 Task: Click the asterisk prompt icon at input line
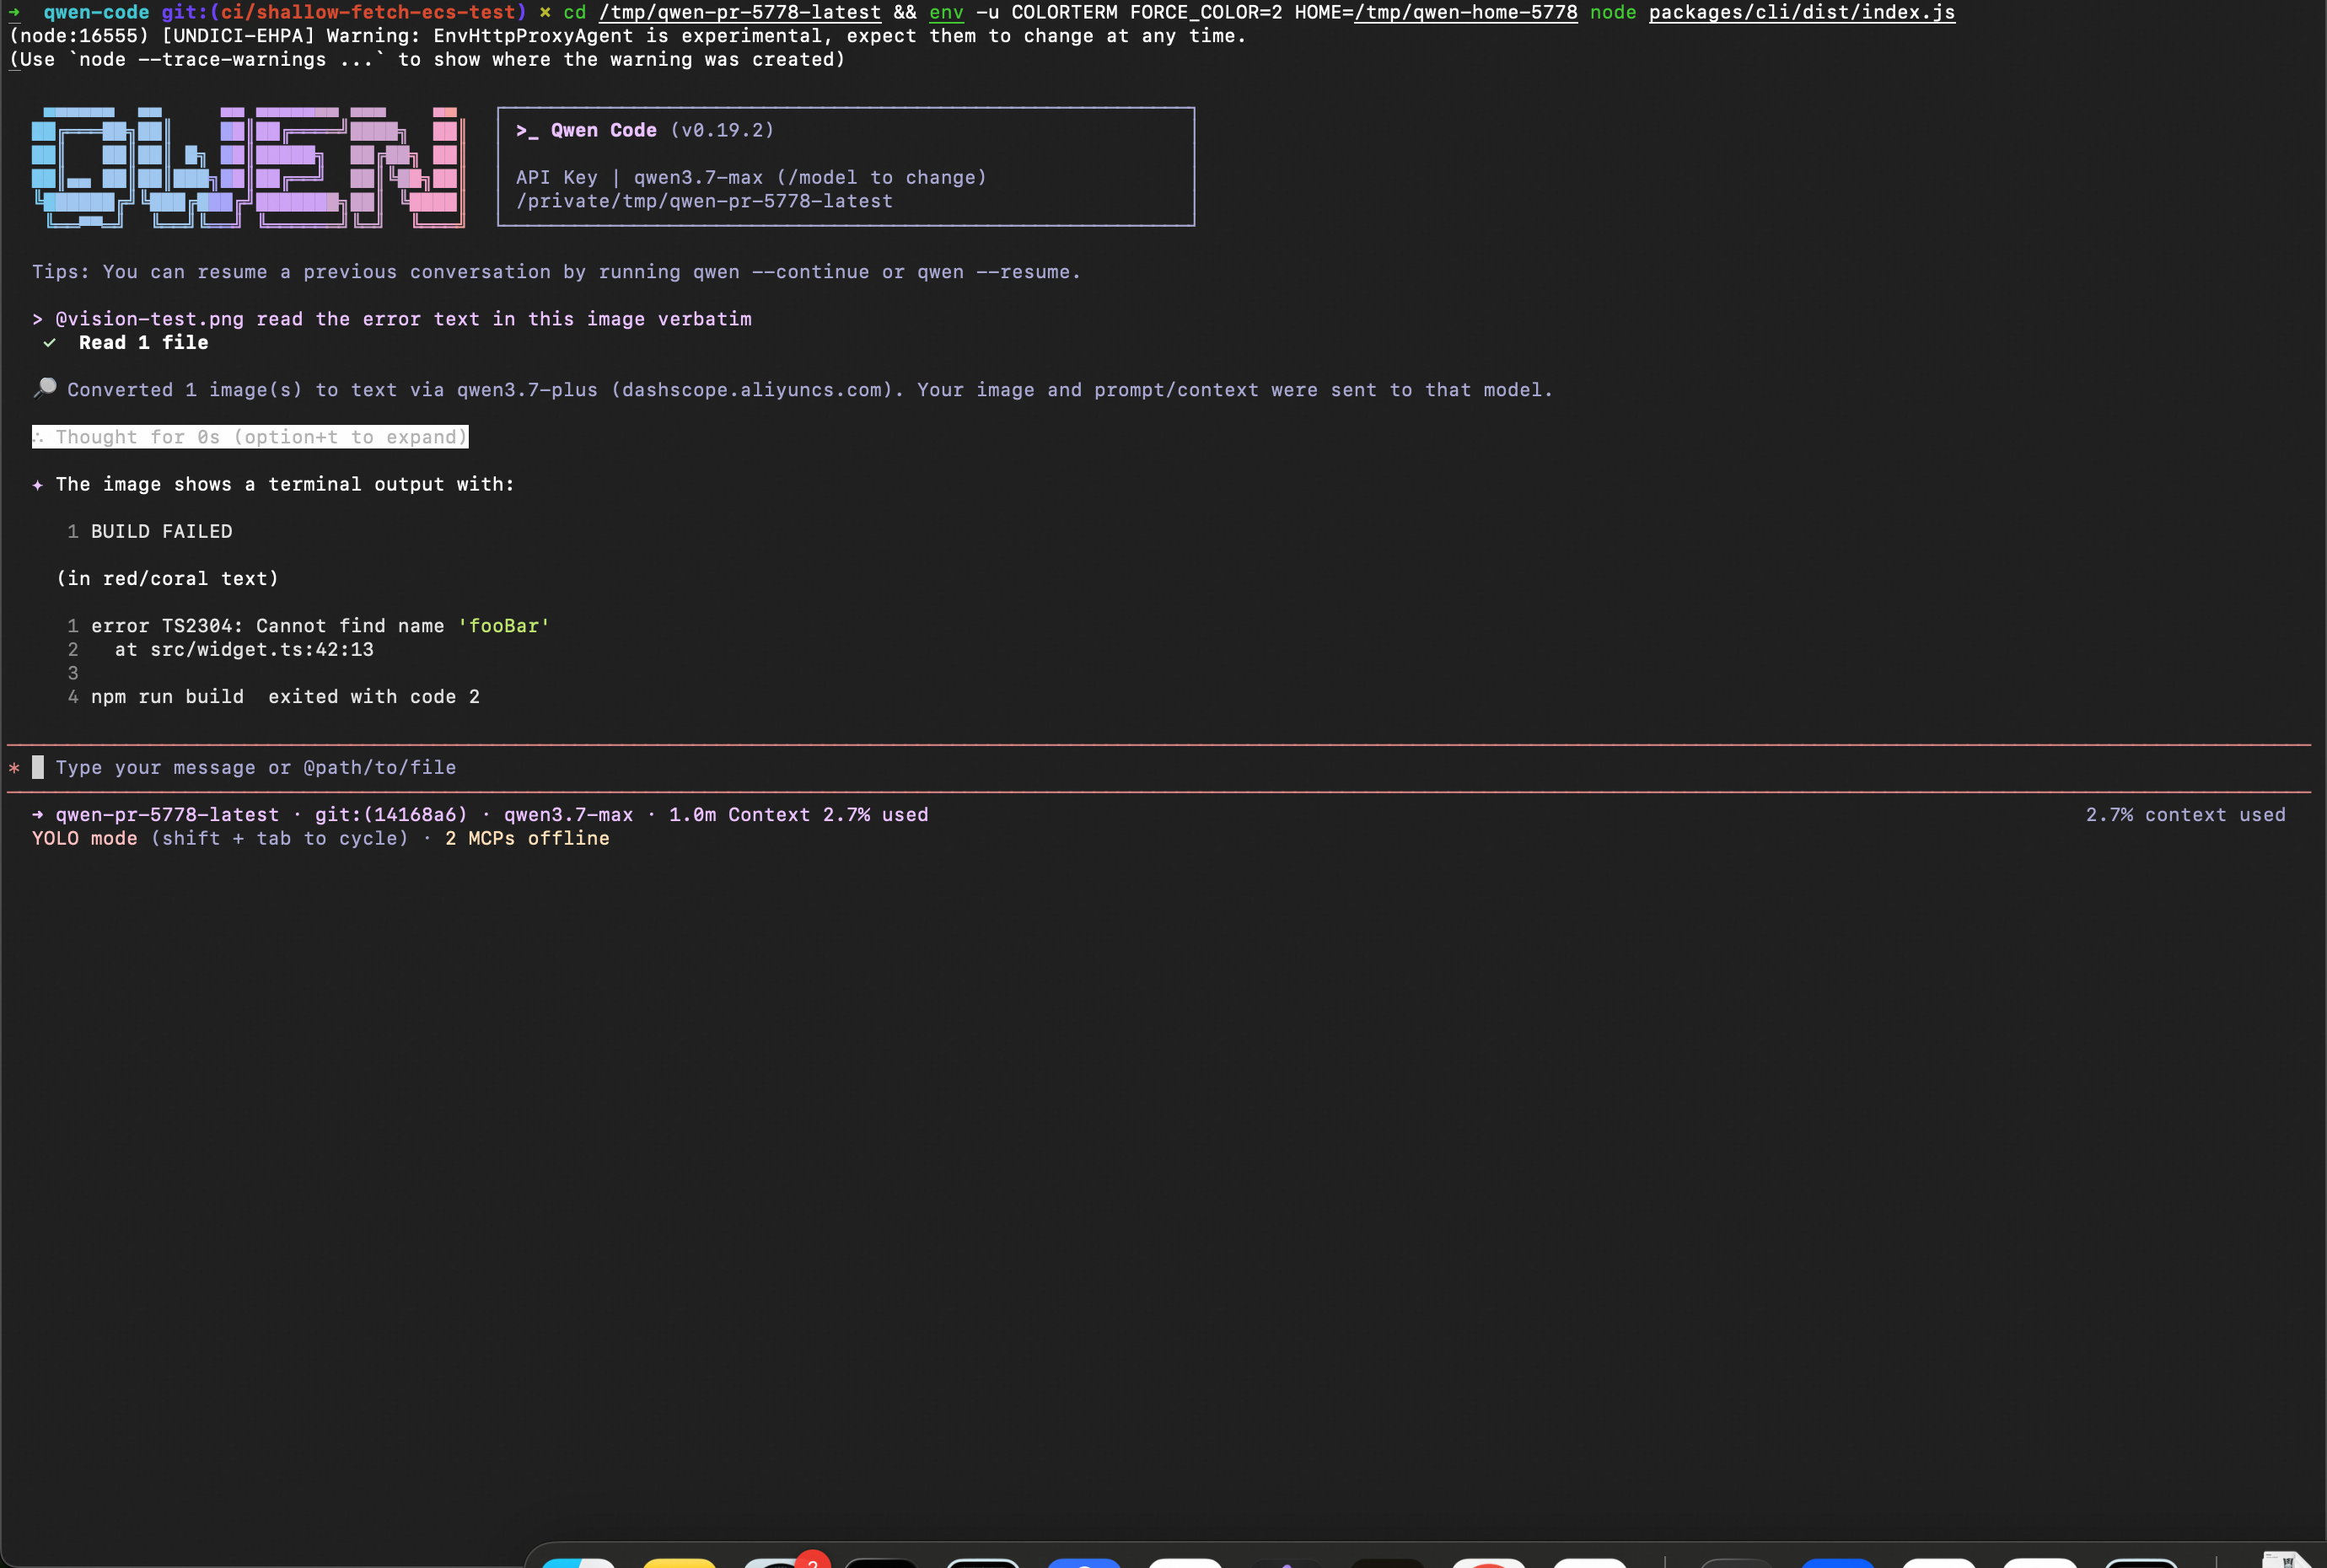point(14,768)
